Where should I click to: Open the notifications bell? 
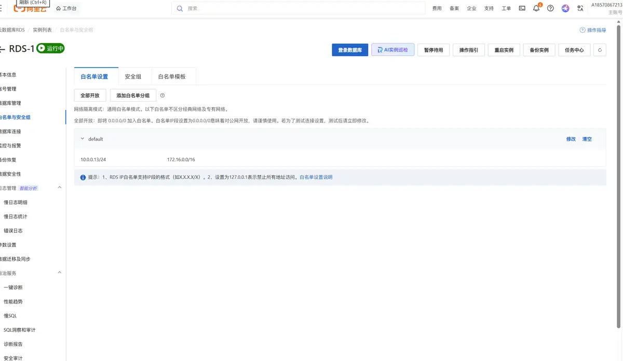(536, 8)
